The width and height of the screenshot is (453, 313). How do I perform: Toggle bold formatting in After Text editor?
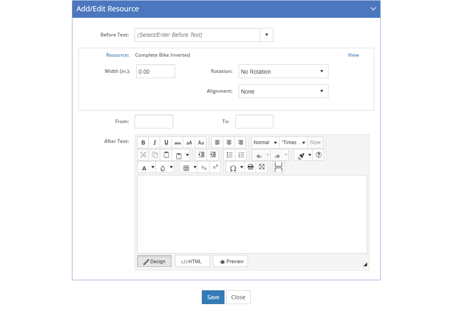coord(143,143)
